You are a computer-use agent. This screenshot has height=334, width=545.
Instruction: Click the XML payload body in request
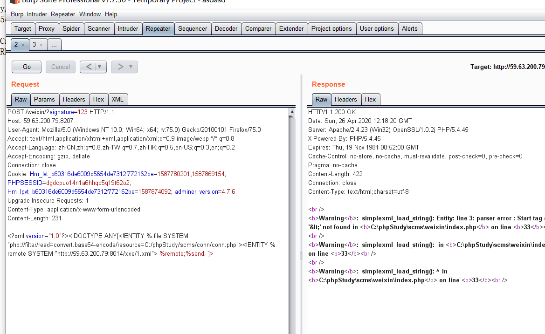click(x=141, y=245)
